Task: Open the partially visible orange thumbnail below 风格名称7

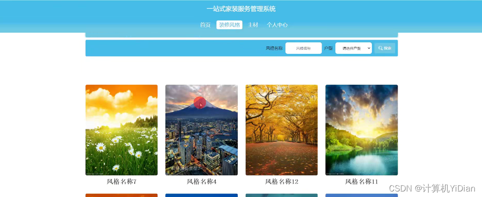Action: [x=122, y=196]
